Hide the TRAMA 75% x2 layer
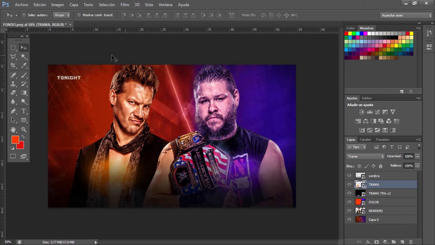 (x=349, y=193)
